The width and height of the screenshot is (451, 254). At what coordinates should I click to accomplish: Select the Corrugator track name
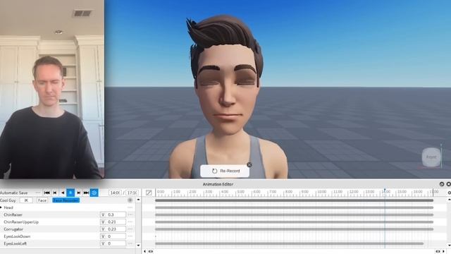pyautogui.click(x=13, y=229)
